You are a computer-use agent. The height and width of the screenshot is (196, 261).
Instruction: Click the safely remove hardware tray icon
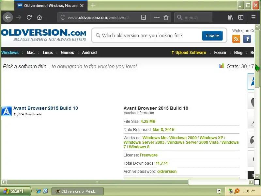point(231,191)
